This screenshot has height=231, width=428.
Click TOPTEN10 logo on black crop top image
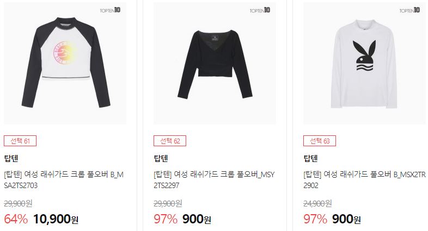[260, 10]
